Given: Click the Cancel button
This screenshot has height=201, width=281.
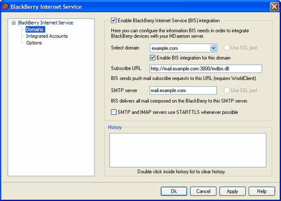Looking at the screenshot, I should 203,192.
